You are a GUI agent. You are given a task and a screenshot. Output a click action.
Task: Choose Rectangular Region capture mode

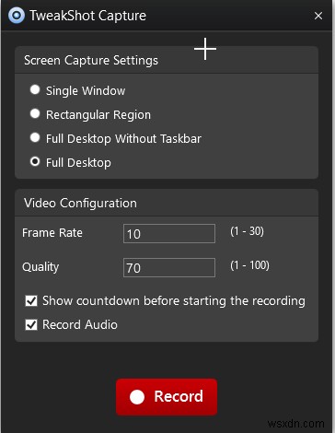(x=35, y=113)
